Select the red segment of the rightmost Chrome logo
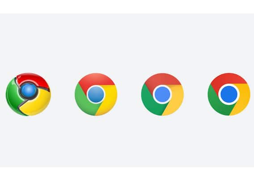 pyautogui.click(x=229, y=79)
